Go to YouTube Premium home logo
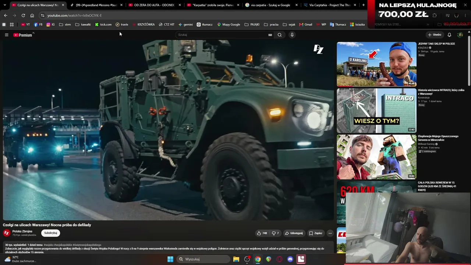471x265 pixels. (23, 35)
